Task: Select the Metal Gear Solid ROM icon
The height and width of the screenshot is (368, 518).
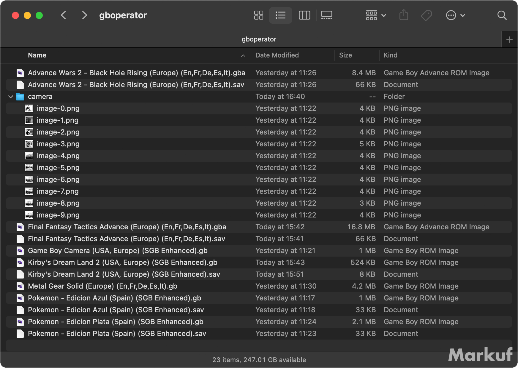Action: coord(20,286)
